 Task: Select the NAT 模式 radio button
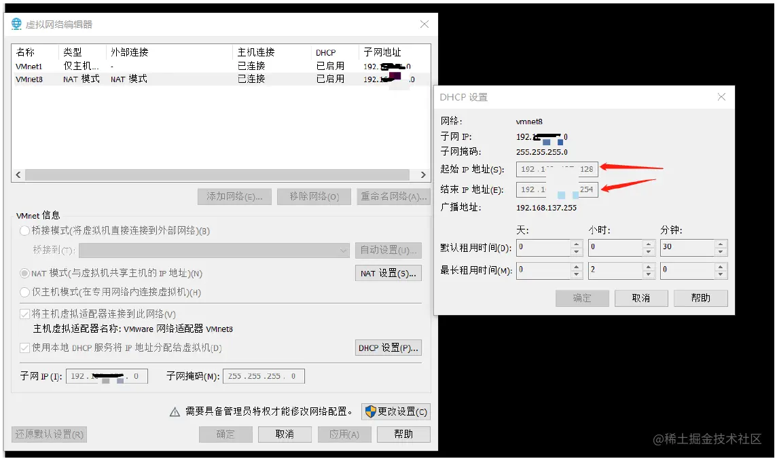(24, 274)
